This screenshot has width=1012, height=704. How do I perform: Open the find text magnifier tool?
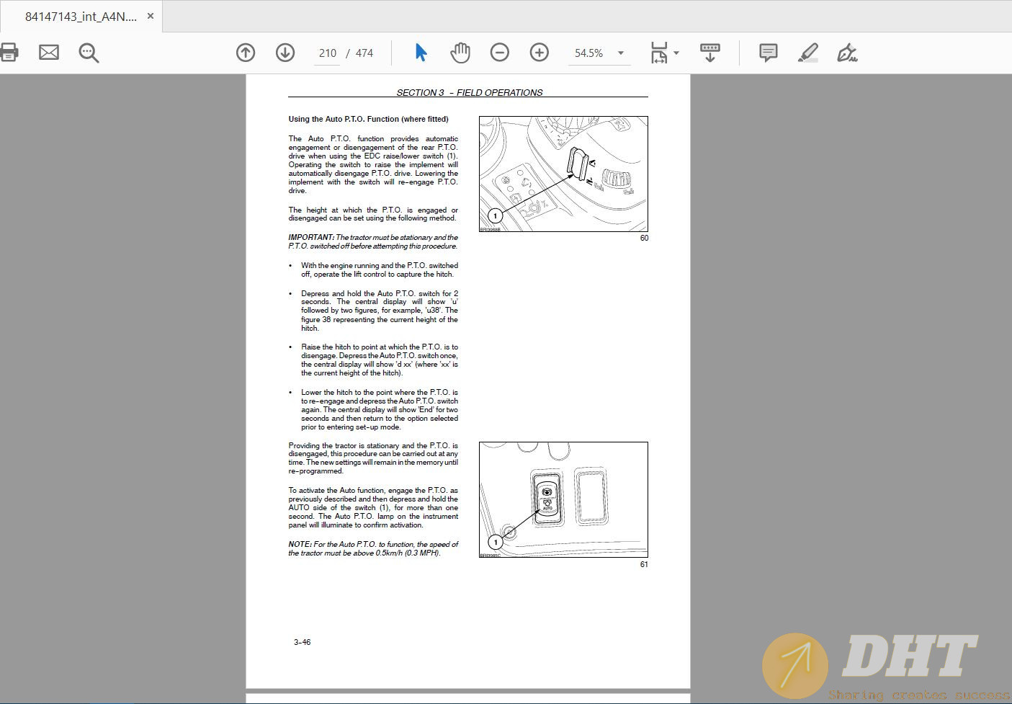tap(89, 53)
